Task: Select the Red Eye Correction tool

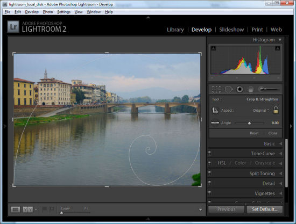Action: click(239, 89)
